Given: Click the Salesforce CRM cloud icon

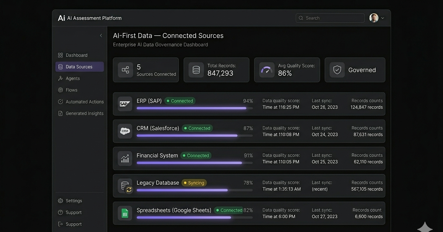Looking at the screenshot, I should 125,131.
